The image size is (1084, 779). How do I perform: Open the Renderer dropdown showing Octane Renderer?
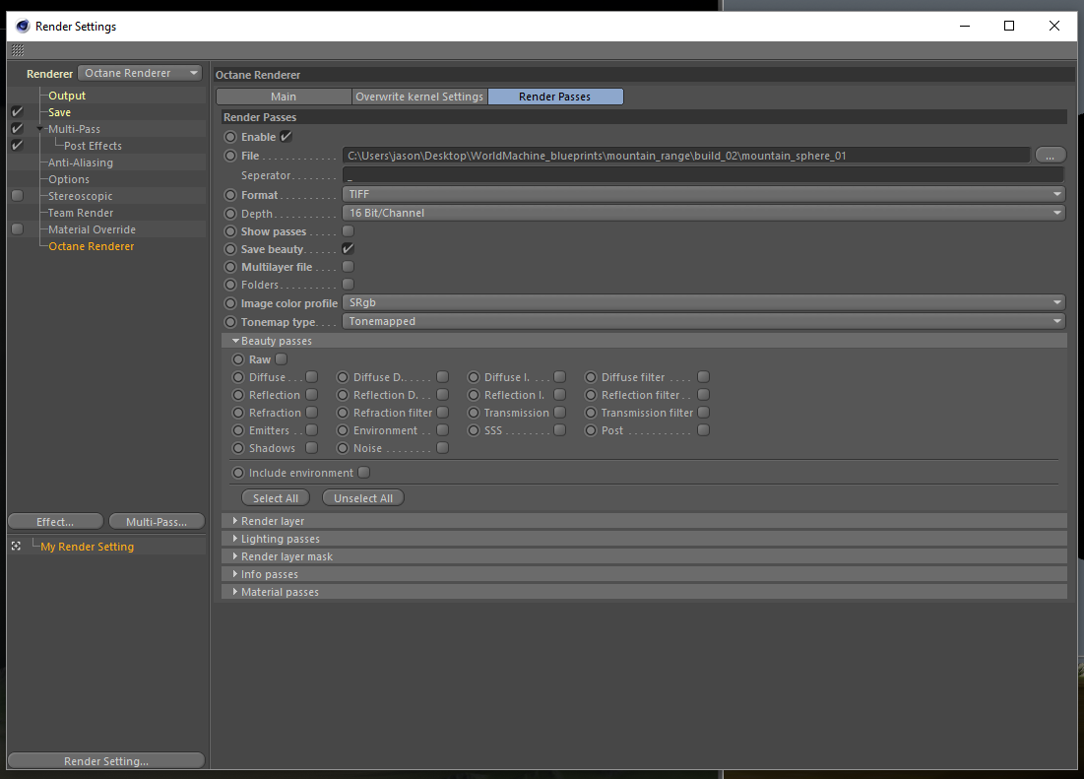140,73
